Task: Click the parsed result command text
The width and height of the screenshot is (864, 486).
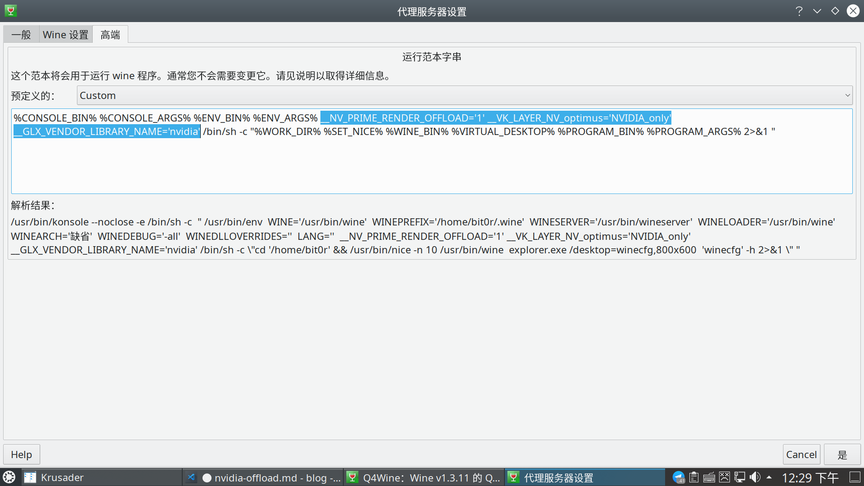Action: pos(423,236)
